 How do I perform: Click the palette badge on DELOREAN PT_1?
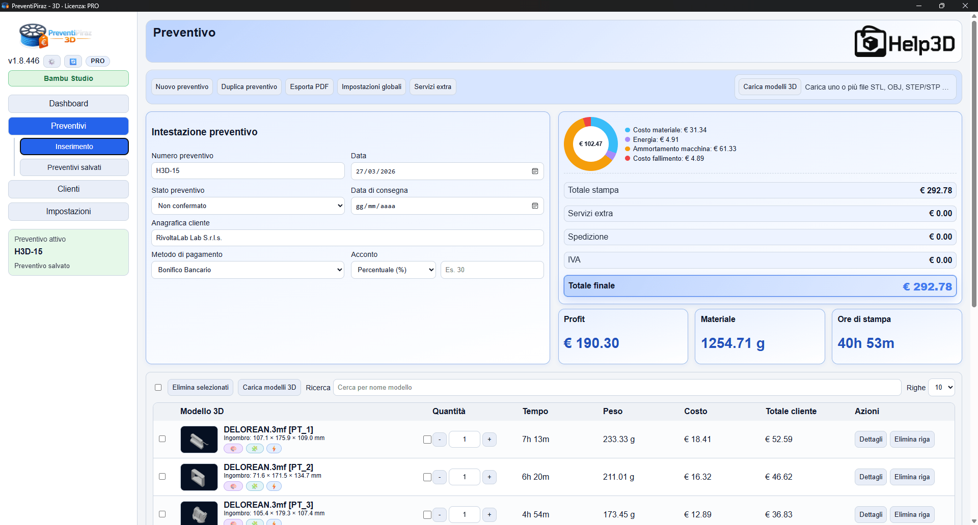tap(233, 449)
